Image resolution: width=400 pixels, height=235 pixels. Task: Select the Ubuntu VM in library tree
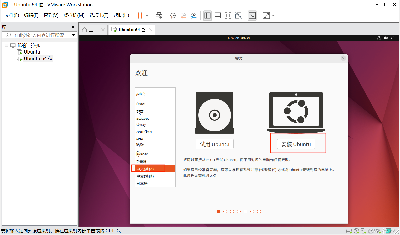32,52
